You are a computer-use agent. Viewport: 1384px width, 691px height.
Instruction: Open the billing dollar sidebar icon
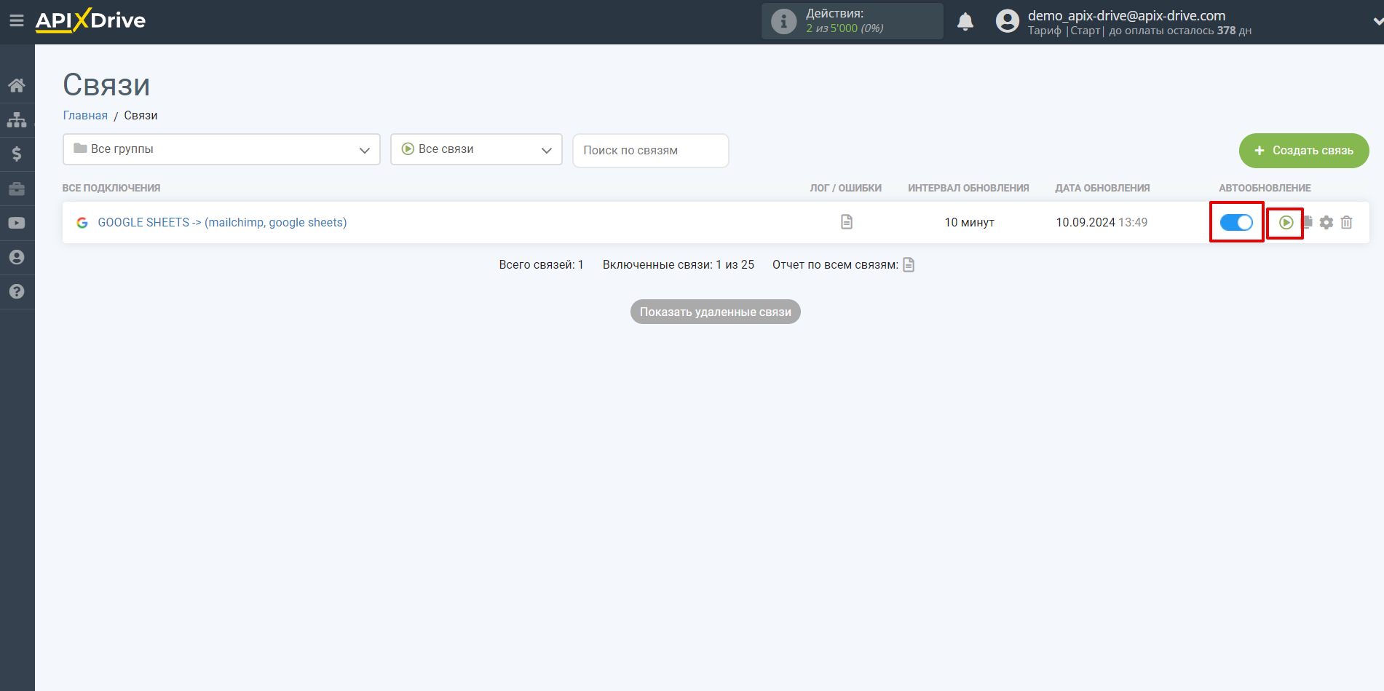point(17,154)
